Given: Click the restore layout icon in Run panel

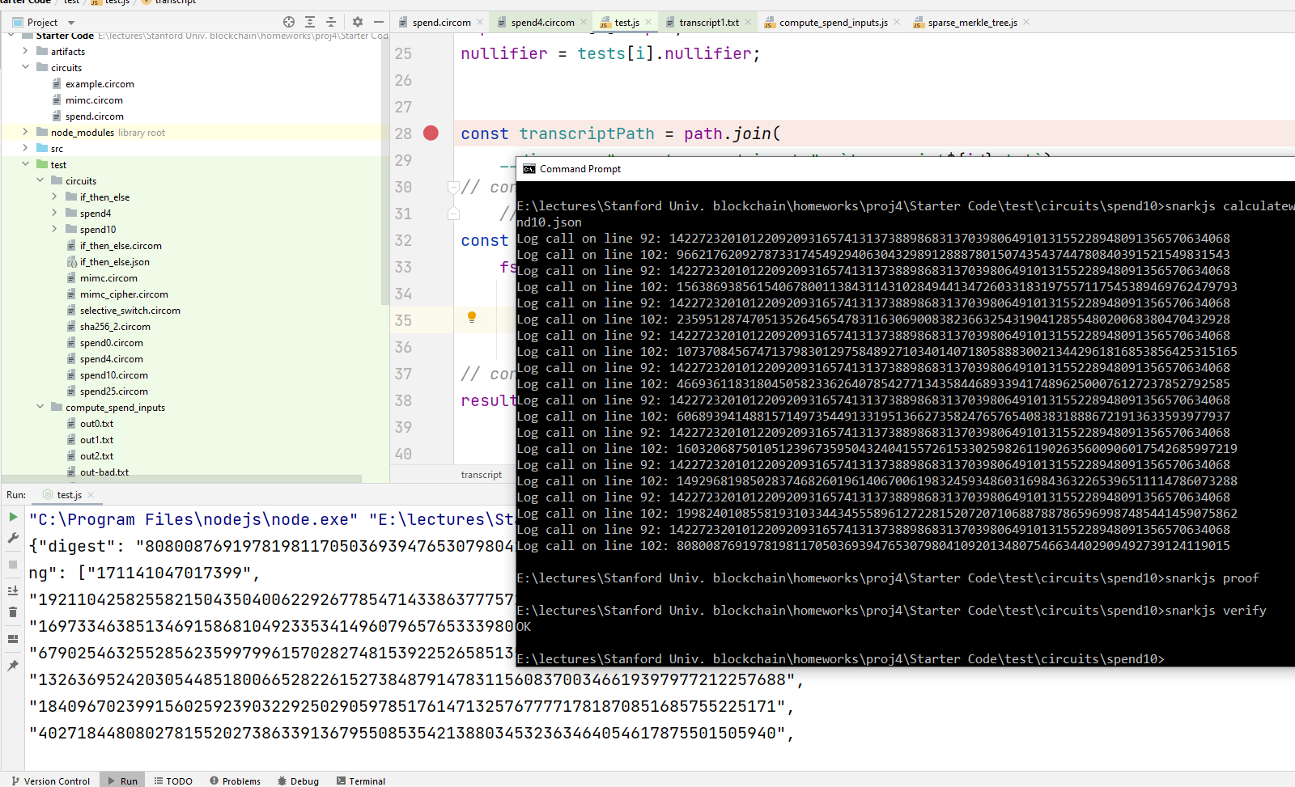Looking at the screenshot, I should coord(13,639).
